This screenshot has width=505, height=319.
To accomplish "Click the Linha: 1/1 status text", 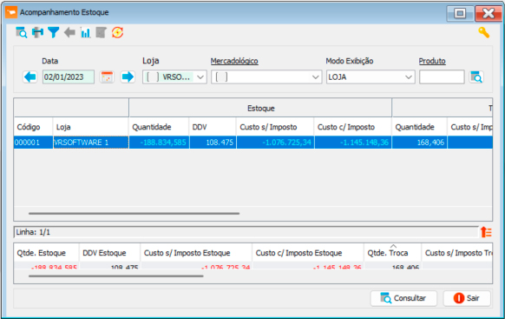I will [x=33, y=232].
